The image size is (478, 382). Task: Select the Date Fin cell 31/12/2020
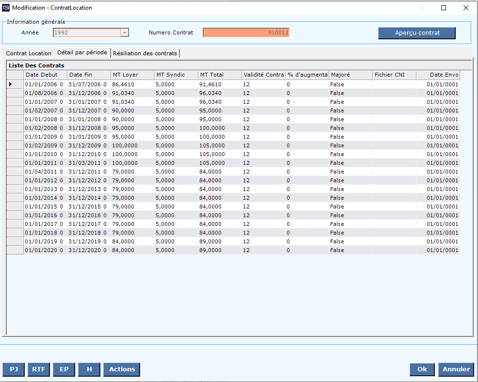tap(89, 250)
